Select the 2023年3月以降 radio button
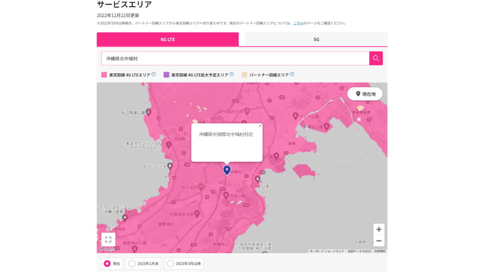The image size is (484, 272). point(170,264)
